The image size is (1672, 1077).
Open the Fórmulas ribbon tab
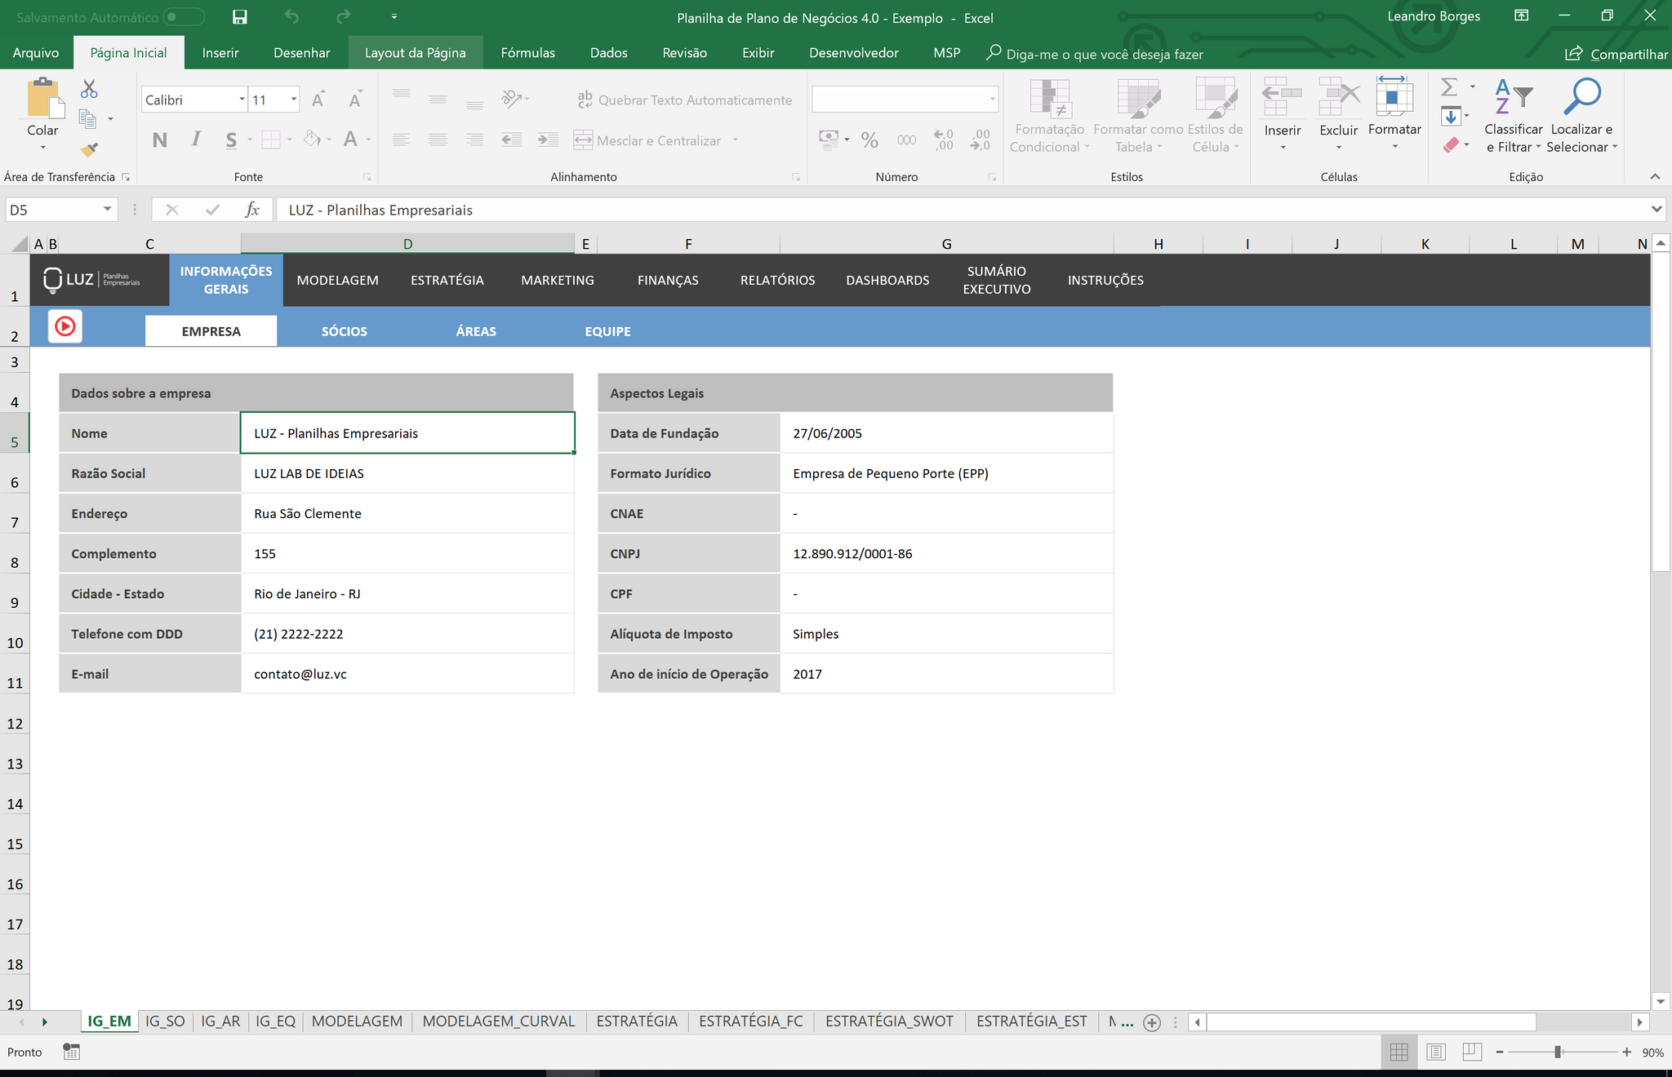527,53
